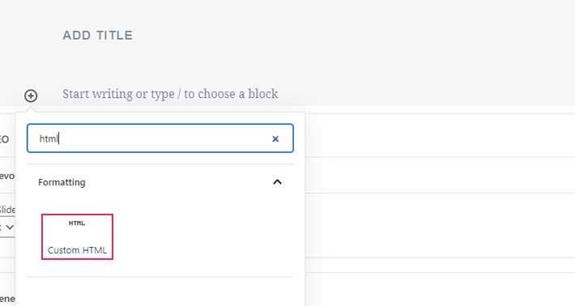Click the red-outlined Custom HTML tile border area

click(x=78, y=236)
